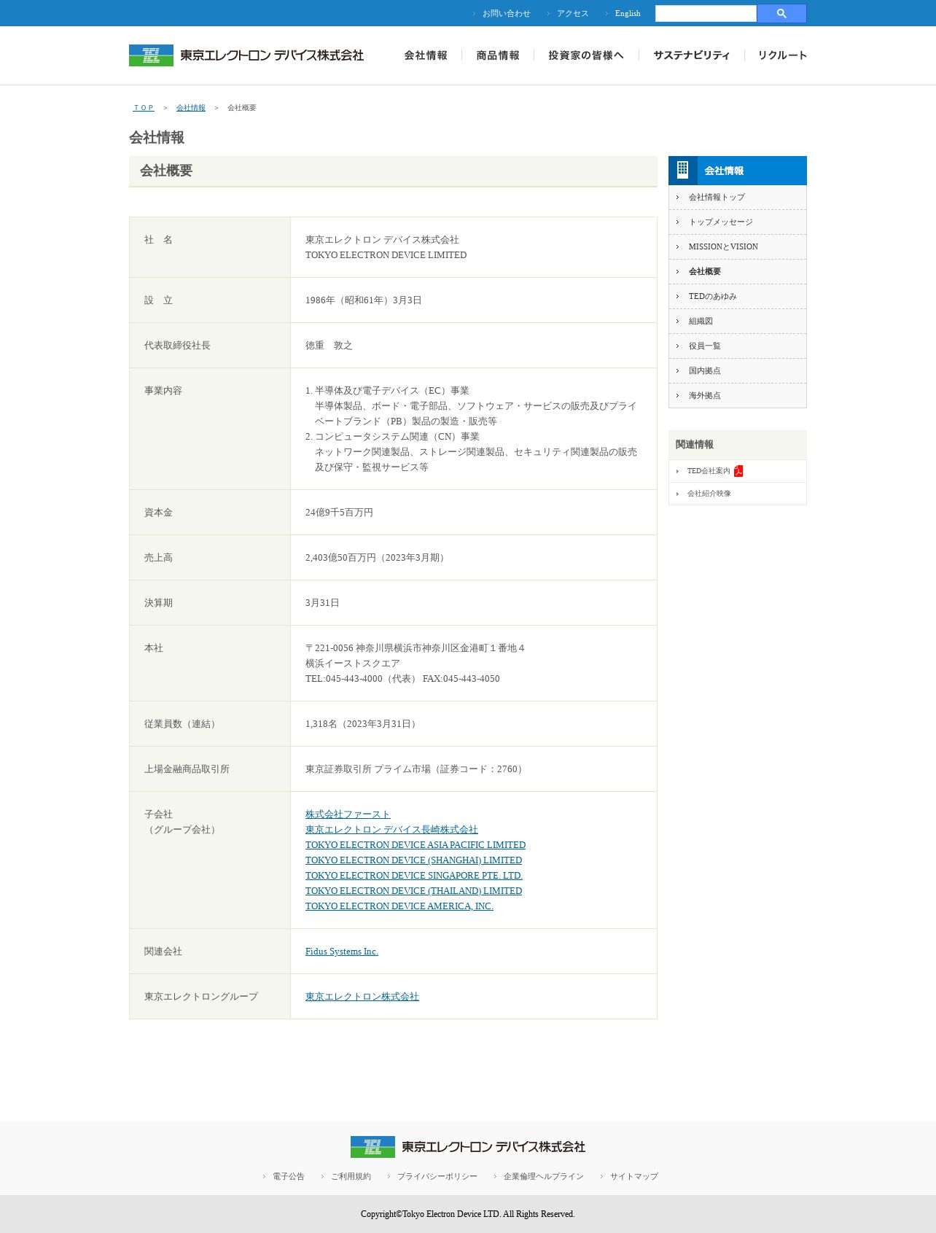Open ご利用規約 footer link
The image size is (936, 1233).
pos(351,1177)
